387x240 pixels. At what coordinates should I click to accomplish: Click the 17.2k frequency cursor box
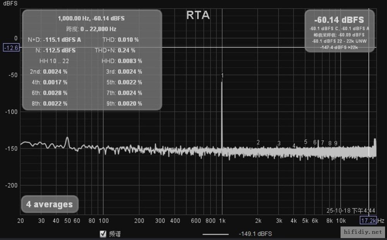pos(368,221)
